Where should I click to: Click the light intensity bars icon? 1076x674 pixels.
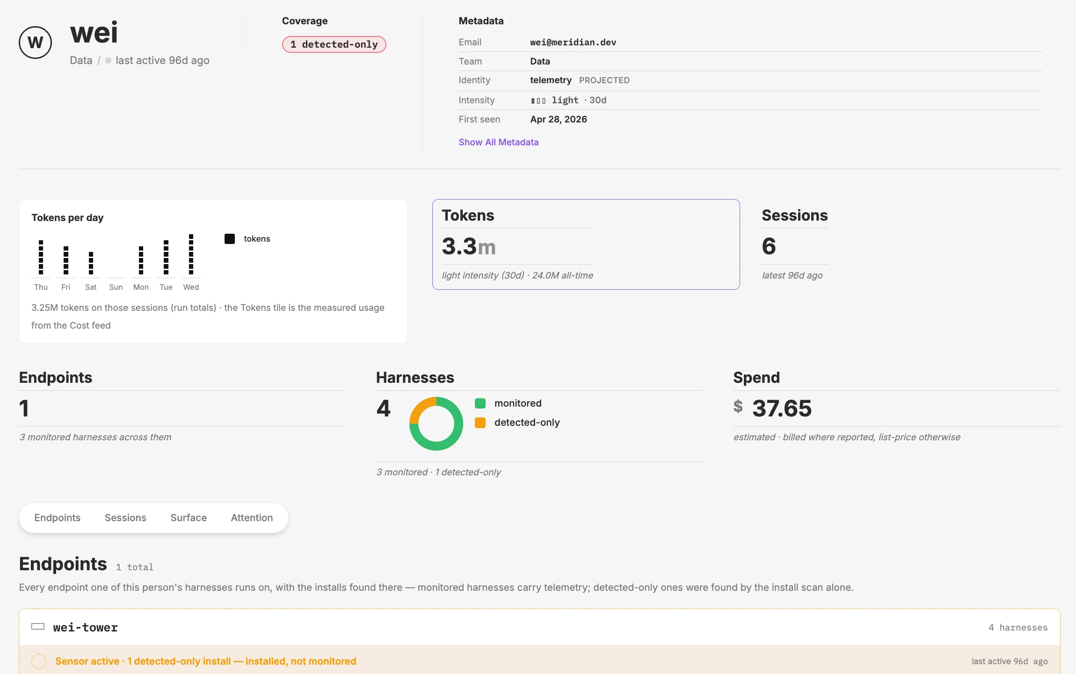538,100
